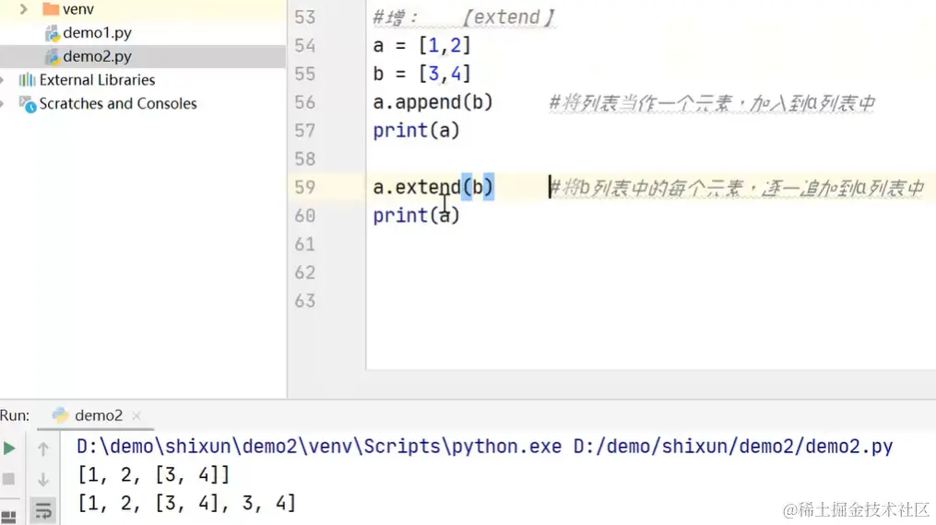Click gutter line number 53
Image resolution: width=936 pixels, height=525 pixels.
click(304, 17)
